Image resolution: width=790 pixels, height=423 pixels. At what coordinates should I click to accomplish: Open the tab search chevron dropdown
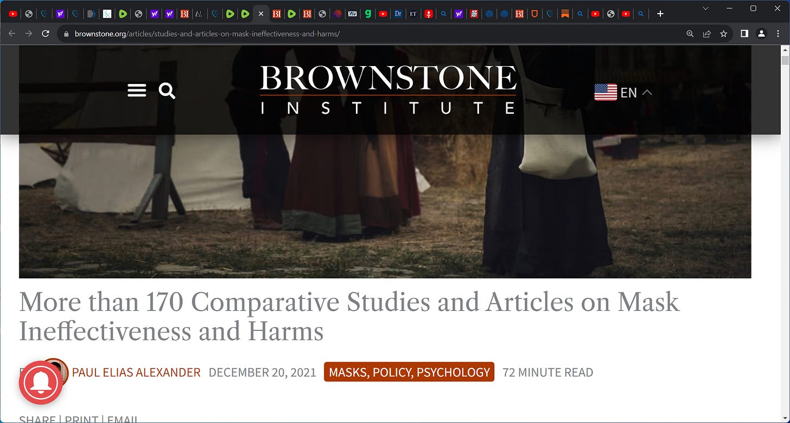tap(705, 8)
